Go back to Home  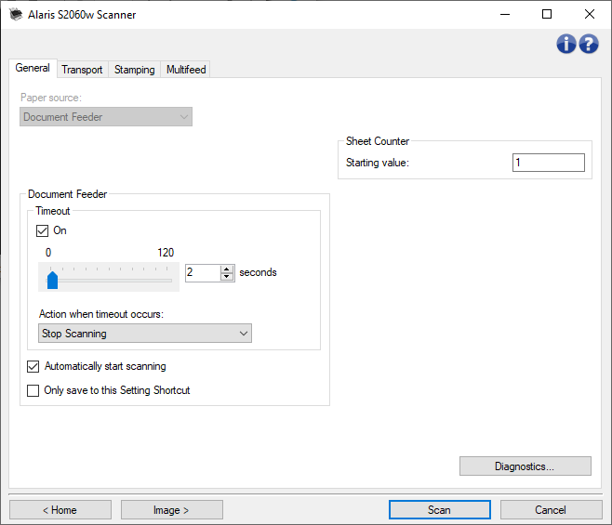(x=60, y=510)
